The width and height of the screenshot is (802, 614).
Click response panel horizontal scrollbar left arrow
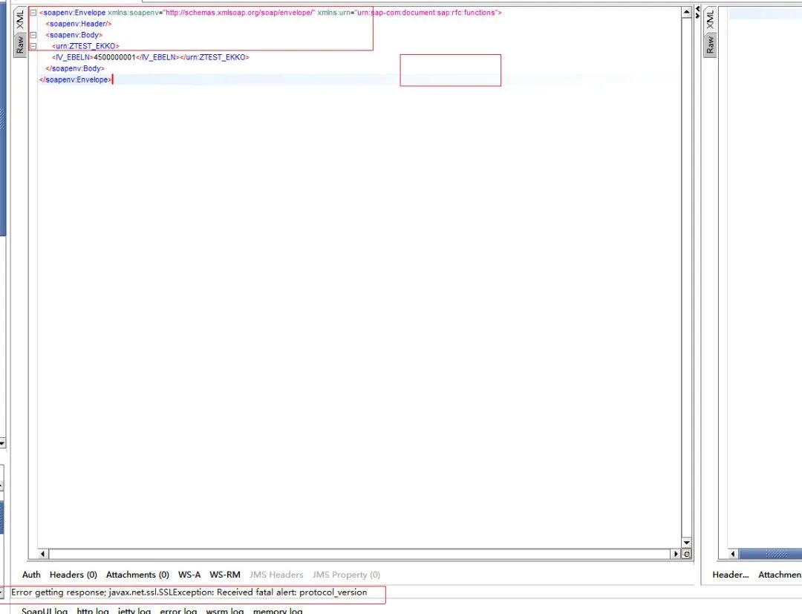click(733, 554)
